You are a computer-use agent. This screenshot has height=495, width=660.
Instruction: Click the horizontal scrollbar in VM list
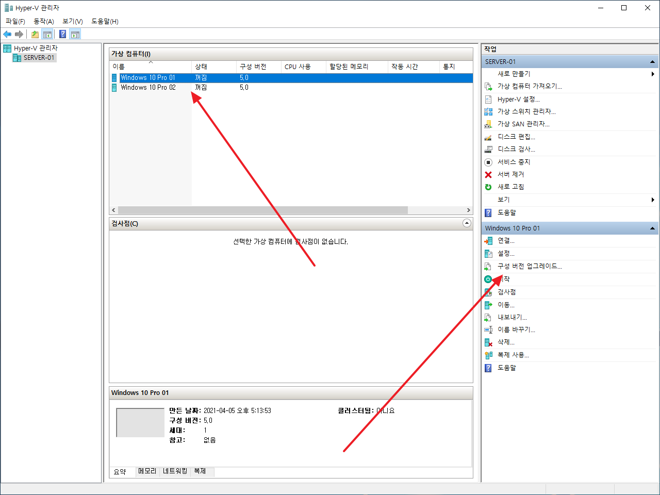(x=263, y=210)
